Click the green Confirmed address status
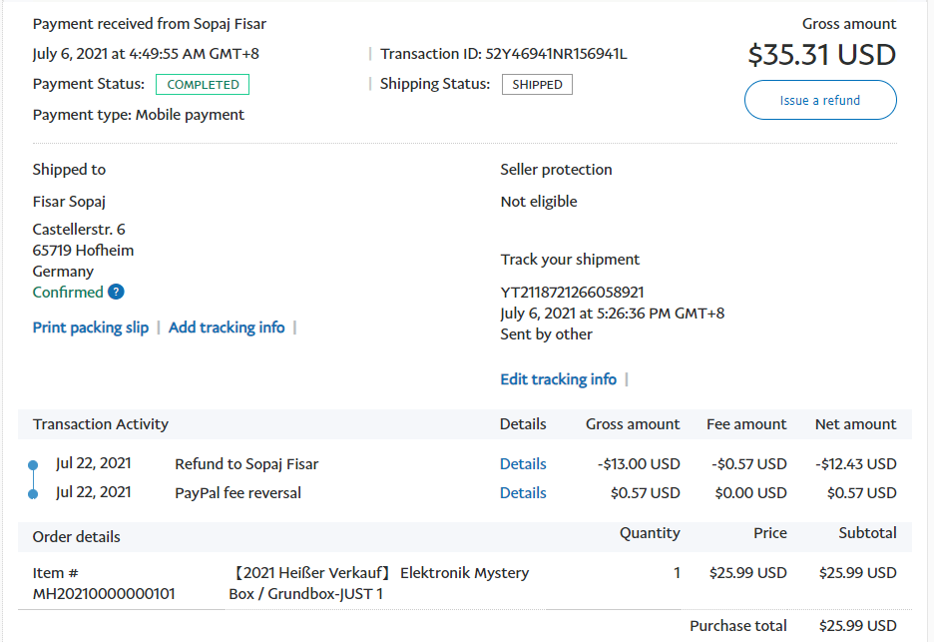 [68, 293]
